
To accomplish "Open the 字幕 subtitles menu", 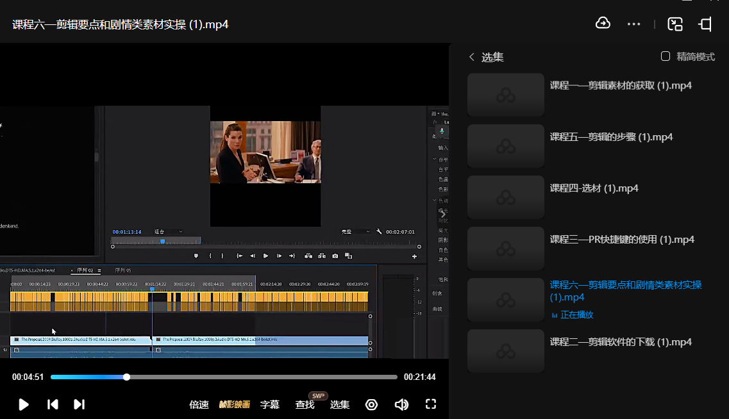I will 269,404.
